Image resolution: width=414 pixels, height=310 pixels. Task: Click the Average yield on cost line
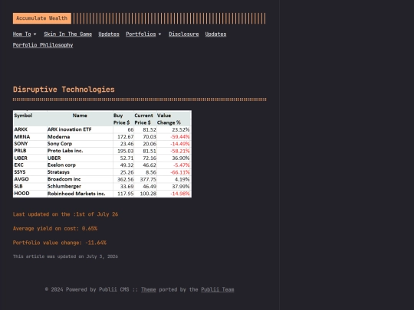(x=55, y=229)
